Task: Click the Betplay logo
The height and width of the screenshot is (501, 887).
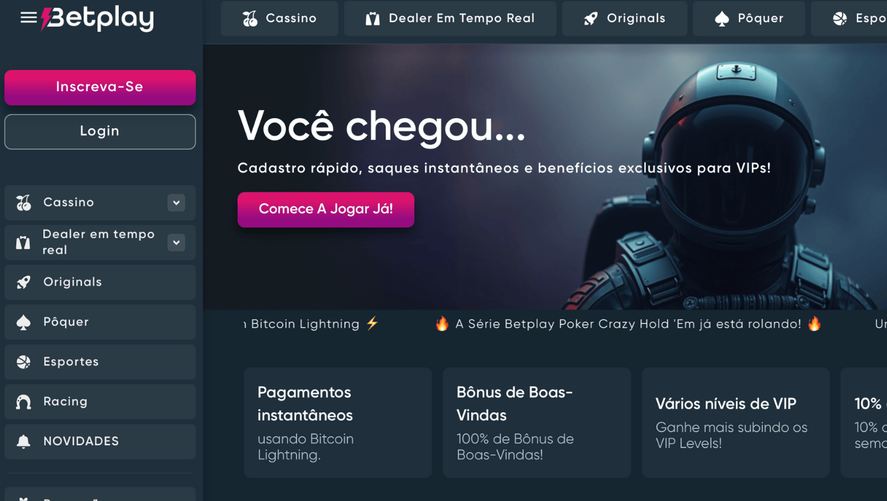Action: [x=98, y=18]
